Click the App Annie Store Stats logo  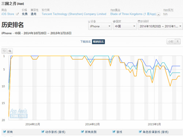pos(19,113)
